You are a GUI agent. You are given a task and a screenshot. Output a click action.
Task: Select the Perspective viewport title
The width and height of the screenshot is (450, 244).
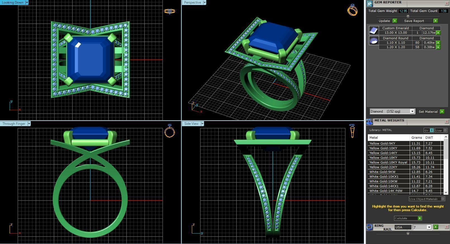(193, 3)
